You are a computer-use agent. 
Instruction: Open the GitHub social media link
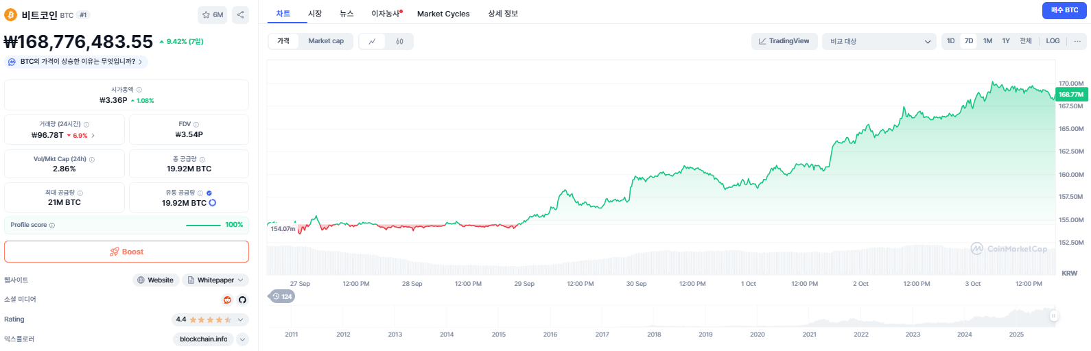point(242,300)
